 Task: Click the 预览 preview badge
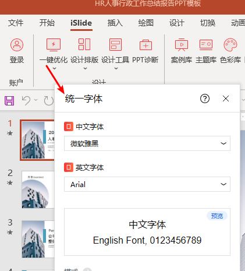click(217, 216)
